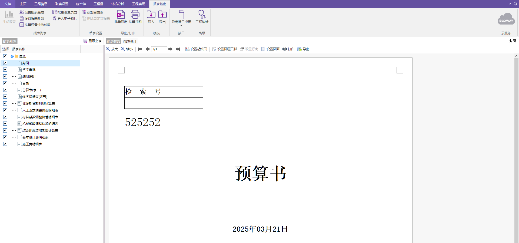The image size is (519, 243).
Task: Collapse the ribbon with top-right chevron
Action: (x=510, y=4)
